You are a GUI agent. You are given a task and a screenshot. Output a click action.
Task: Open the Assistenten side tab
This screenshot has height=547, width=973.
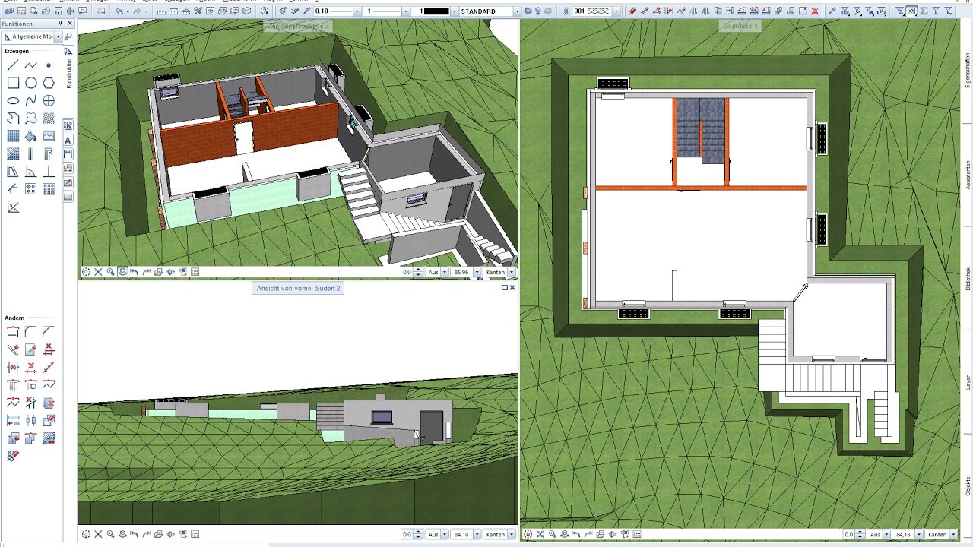967,175
